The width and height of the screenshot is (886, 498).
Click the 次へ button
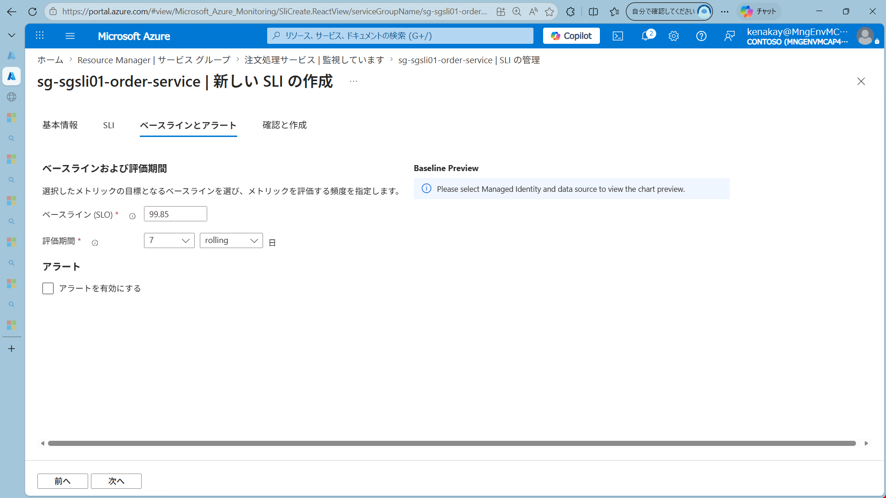coord(116,481)
